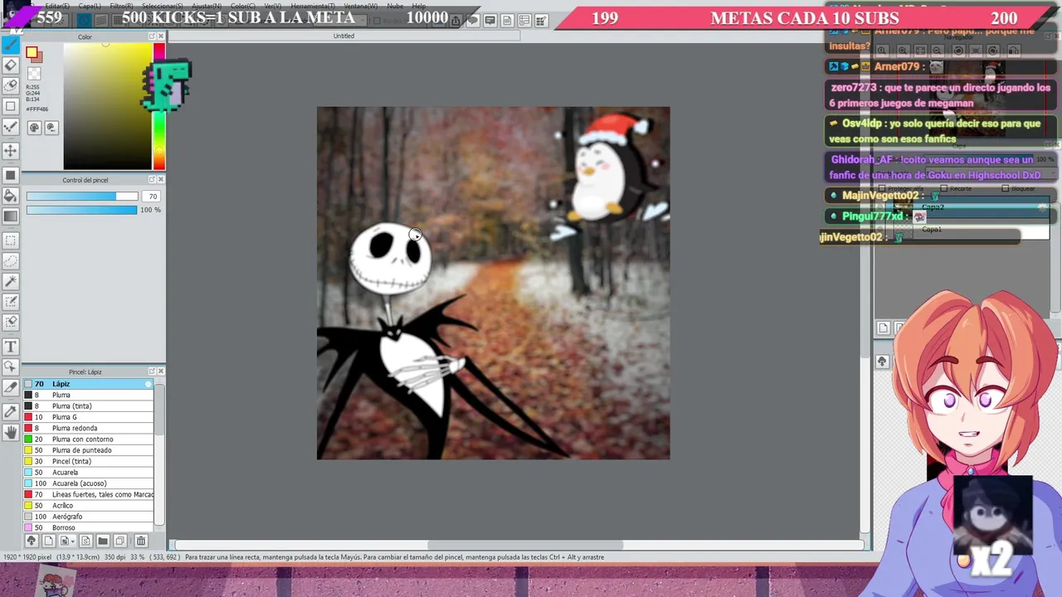Select the Aerógrafo brush
Viewport: 1062px width, 597px height.
click(x=88, y=517)
